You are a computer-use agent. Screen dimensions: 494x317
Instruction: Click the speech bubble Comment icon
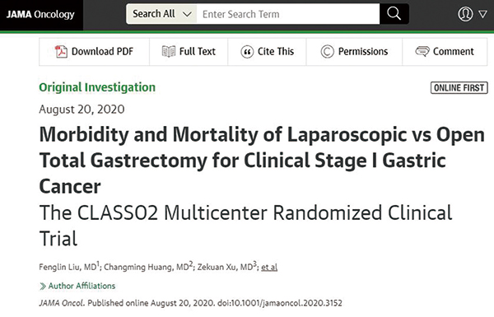[422, 51]
